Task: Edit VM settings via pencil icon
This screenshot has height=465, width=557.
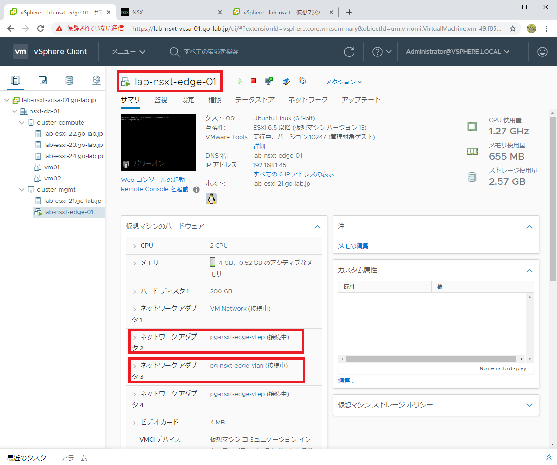Action: [x=286, y=82]
